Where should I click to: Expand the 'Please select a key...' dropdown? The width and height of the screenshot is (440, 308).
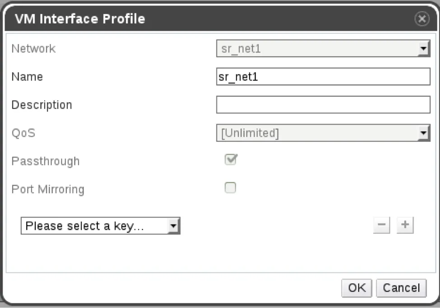[x=99, y=226]
